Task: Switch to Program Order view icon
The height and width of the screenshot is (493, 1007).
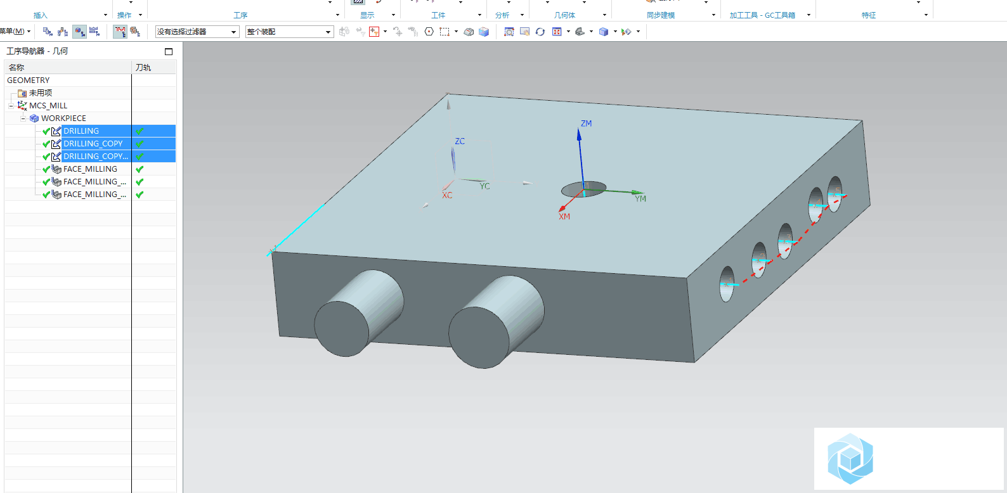Action: (x=48, y=31)
